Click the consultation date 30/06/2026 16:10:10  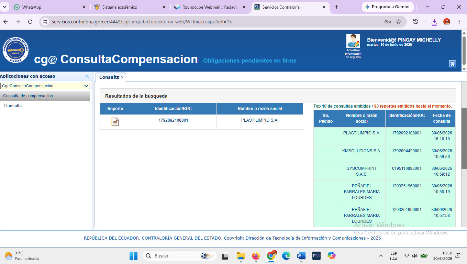pyautogui.click(x=442, y=136)
